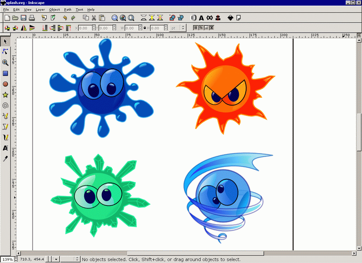Screen dimensions: 362x263
Task: Click the X coordinate input field
Action: pos(85,28)
